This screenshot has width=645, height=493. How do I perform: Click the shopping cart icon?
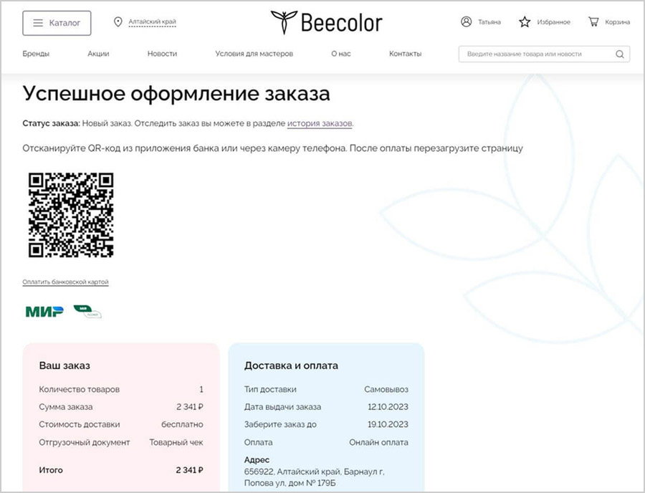click(x=593, y=21)
